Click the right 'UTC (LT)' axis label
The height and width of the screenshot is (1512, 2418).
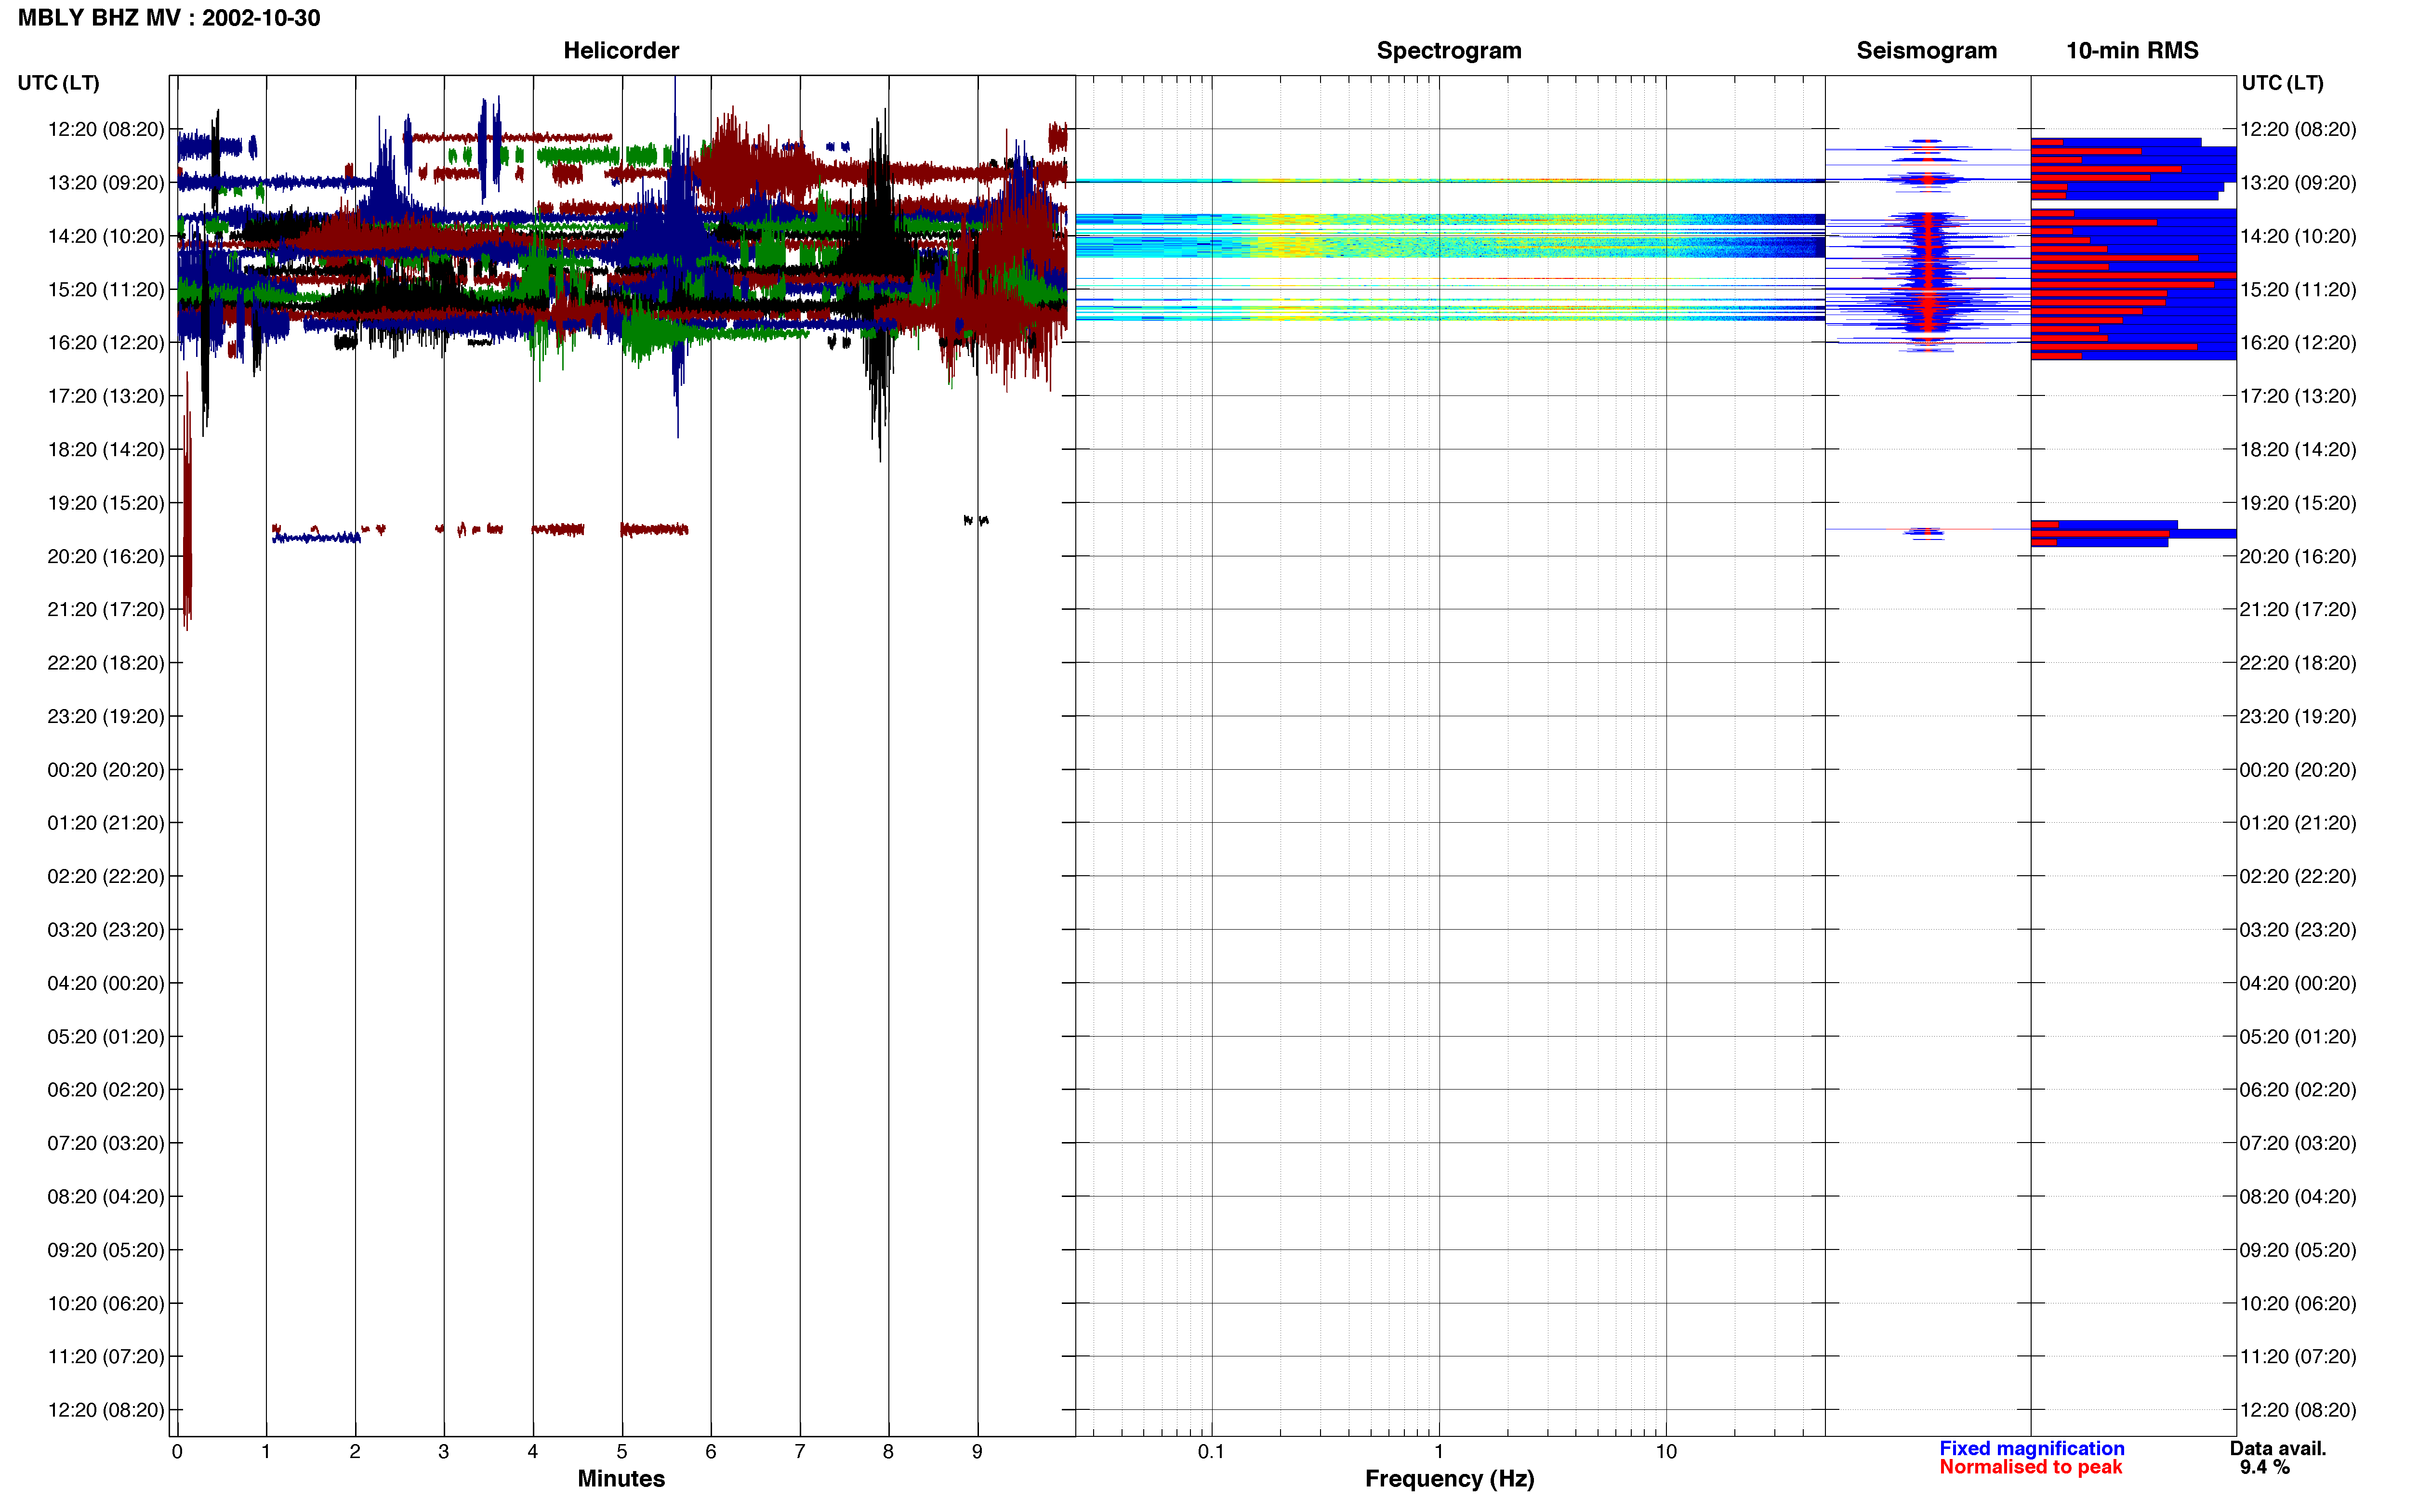(x=2282, y=83)
